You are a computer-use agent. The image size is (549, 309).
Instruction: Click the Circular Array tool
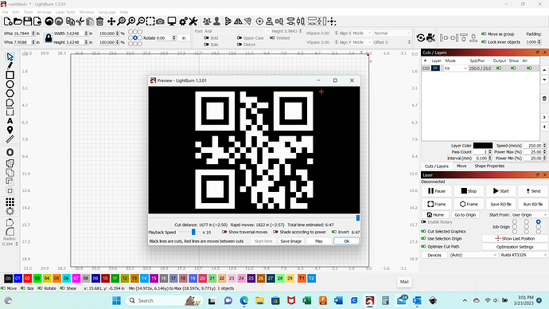pyautogui.click(x=10, y=211)
